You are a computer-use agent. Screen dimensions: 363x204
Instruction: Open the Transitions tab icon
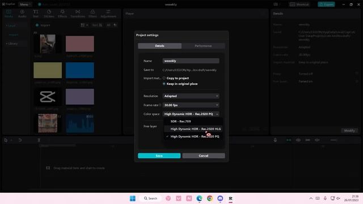pyautogui.click(x=78, y=14)
